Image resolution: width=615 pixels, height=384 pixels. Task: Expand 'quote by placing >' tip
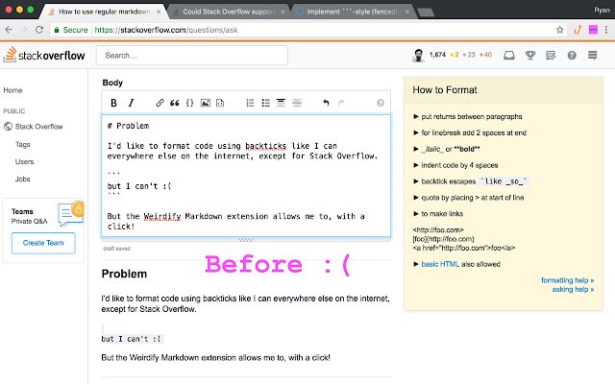click(469, 198)
